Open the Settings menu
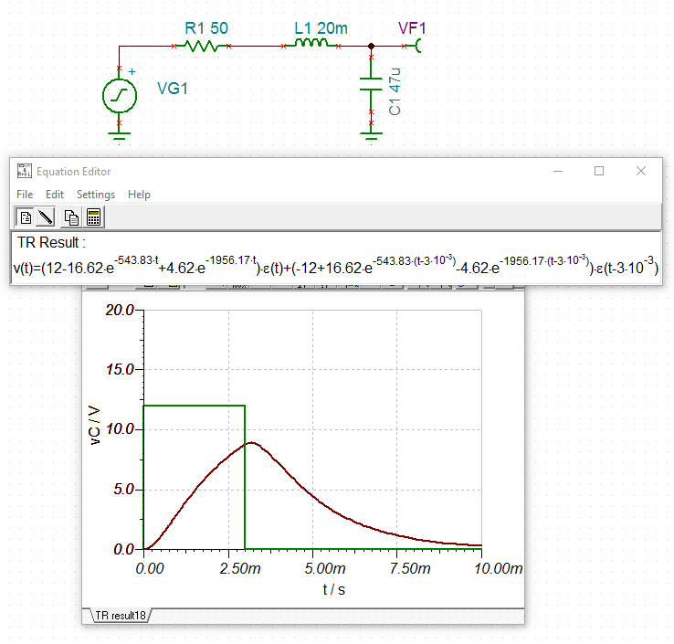The image size is (674, 644). [x=96, y=195]
